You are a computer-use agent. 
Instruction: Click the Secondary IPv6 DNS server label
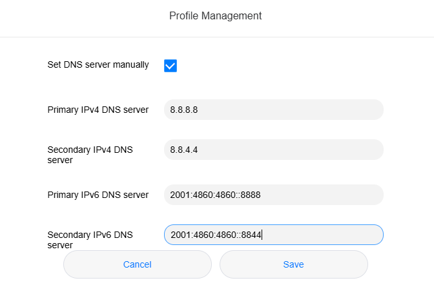pyautogui.click(x=90, y=240)
